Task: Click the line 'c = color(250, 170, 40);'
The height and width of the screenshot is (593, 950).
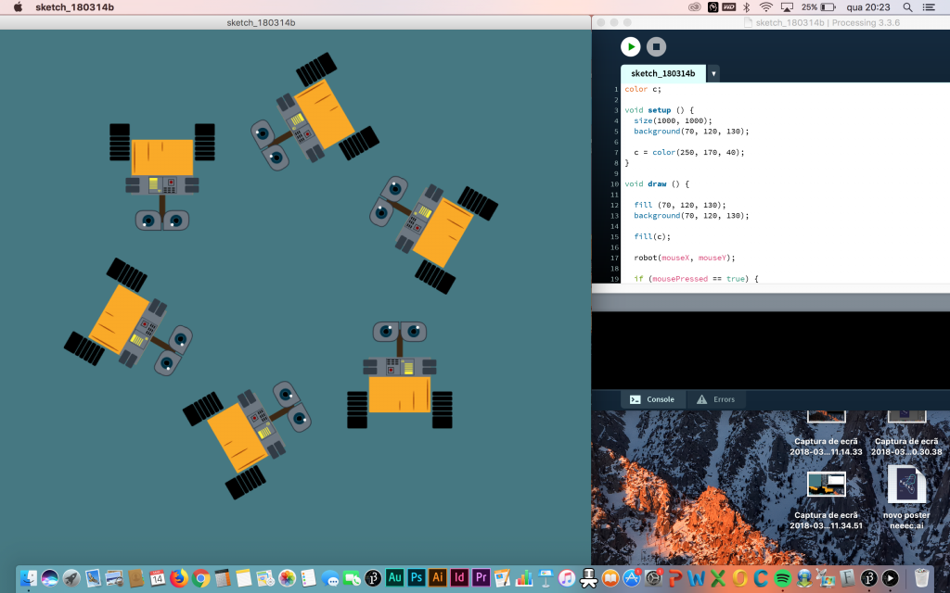Action: tap(689, 153)
